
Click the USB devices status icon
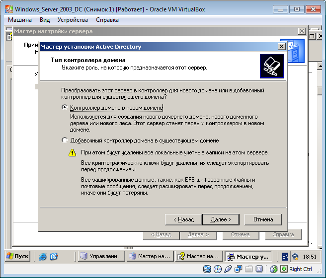(228, 269)
